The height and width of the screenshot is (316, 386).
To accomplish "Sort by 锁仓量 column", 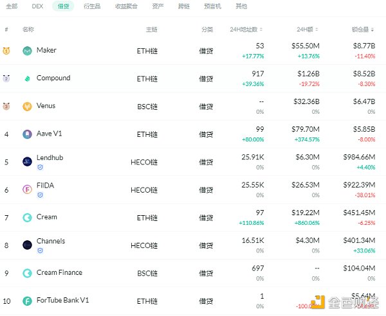I will [x=363, y=30].
